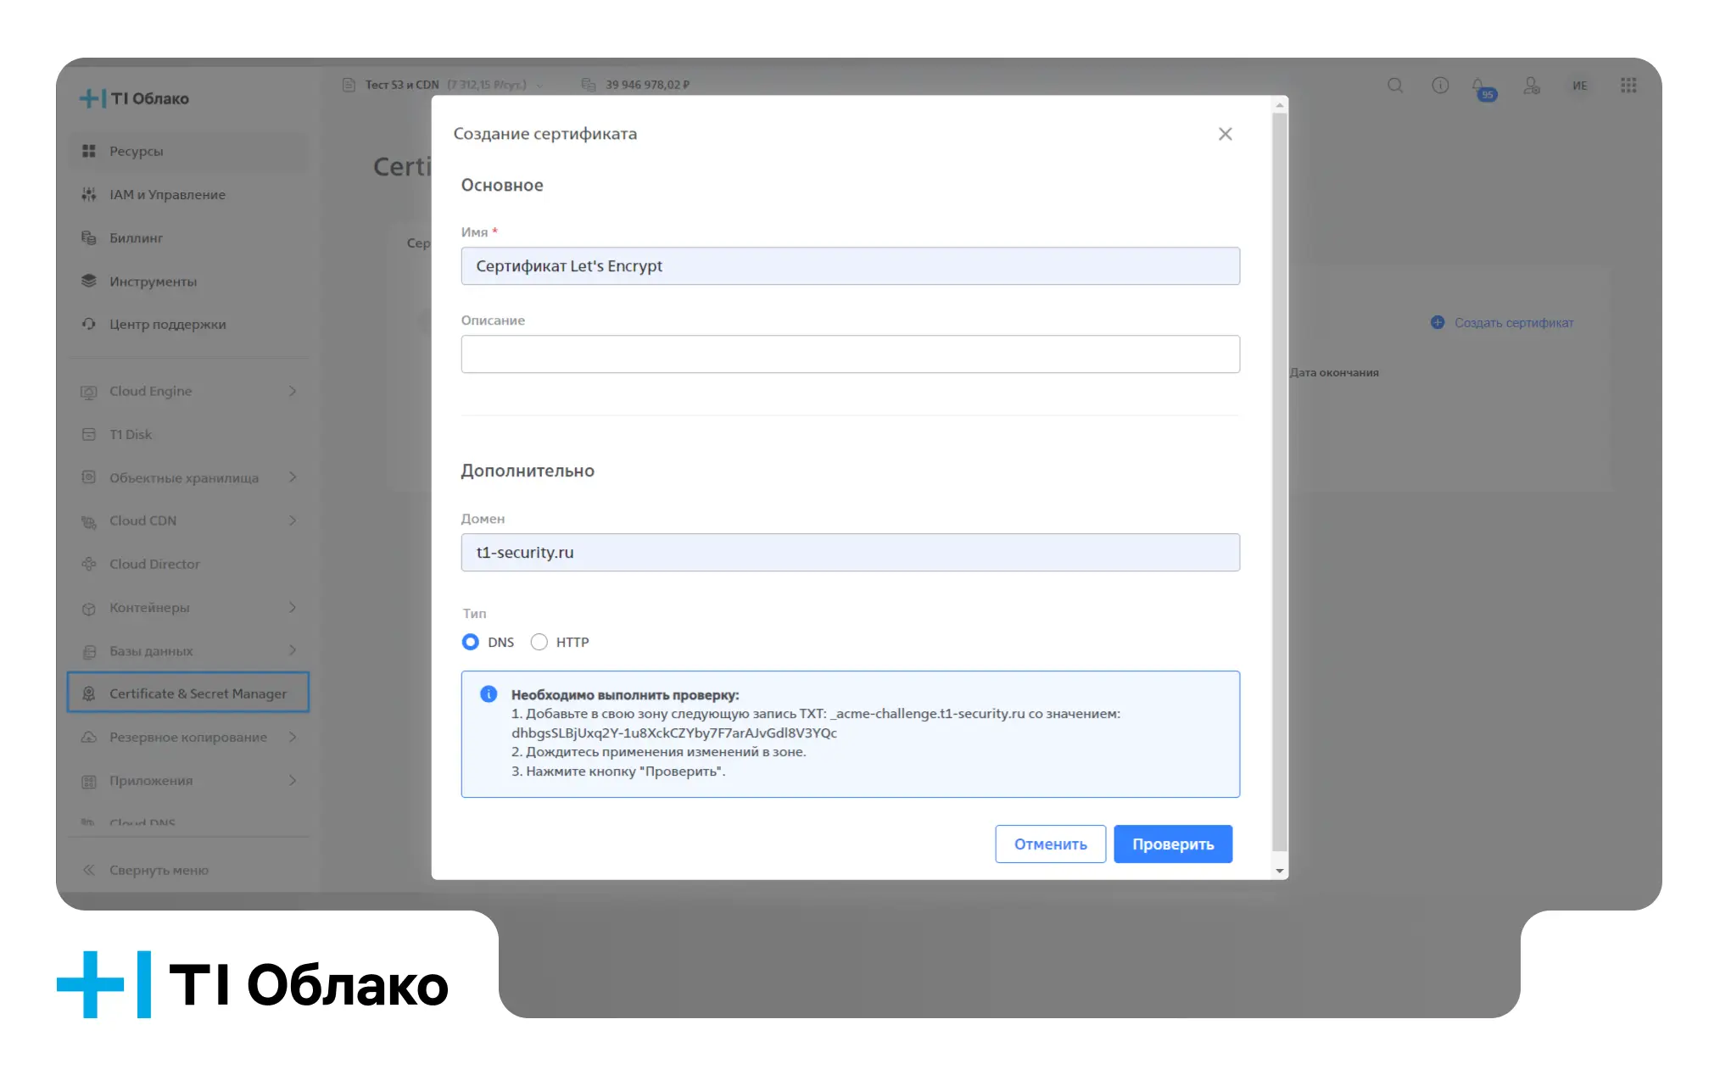The width and height of the screenshot is (1720, 1075).
Task: Click the Cloud CDN icon
Action: coord(88,521)
